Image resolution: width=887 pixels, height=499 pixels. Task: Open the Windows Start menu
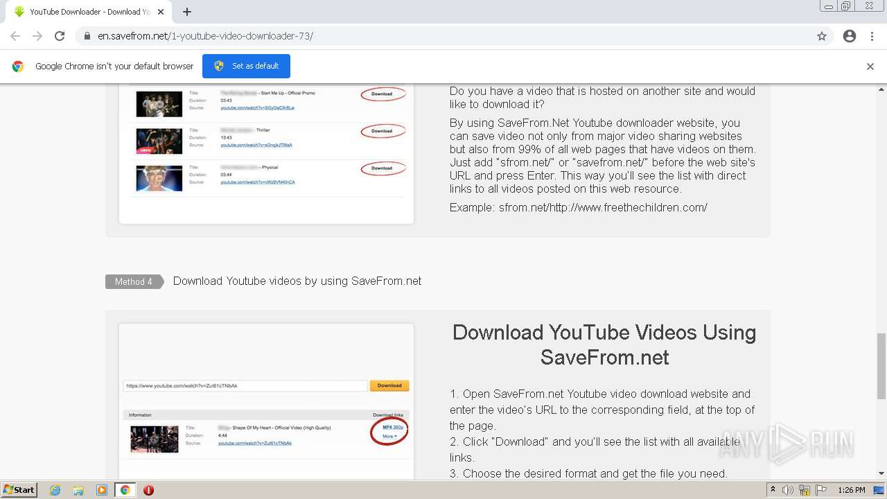click(19, 489)
